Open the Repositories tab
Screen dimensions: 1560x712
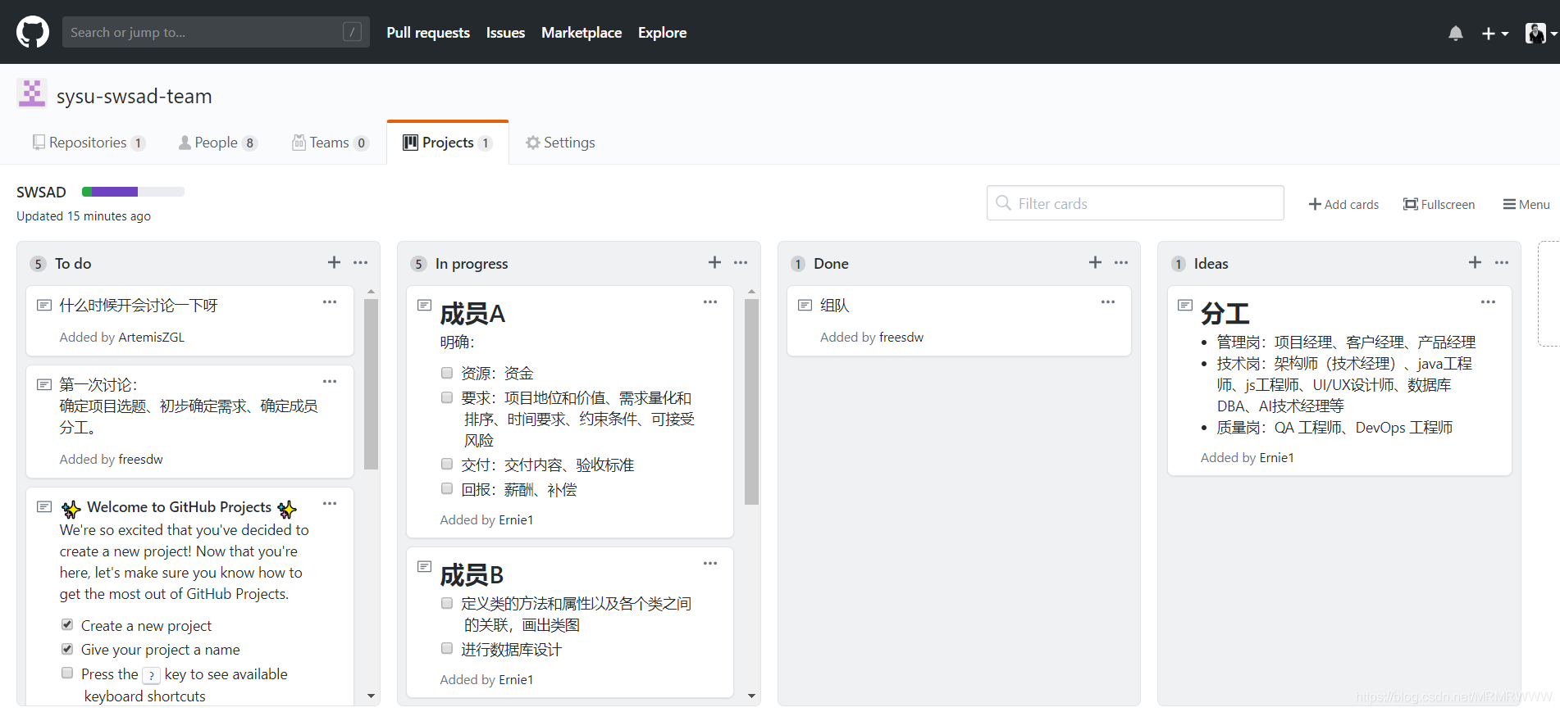(x=89, y=143)
